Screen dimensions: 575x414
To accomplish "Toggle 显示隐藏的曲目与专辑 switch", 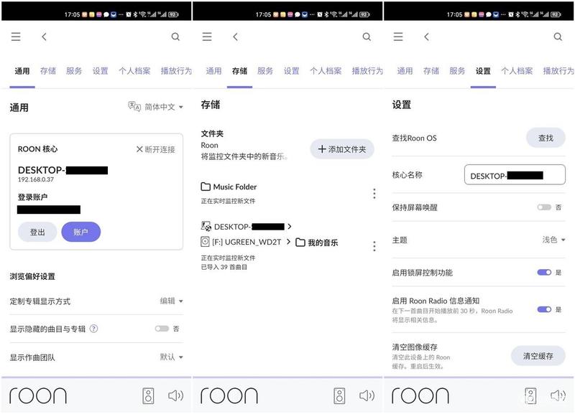I will 162,329.
